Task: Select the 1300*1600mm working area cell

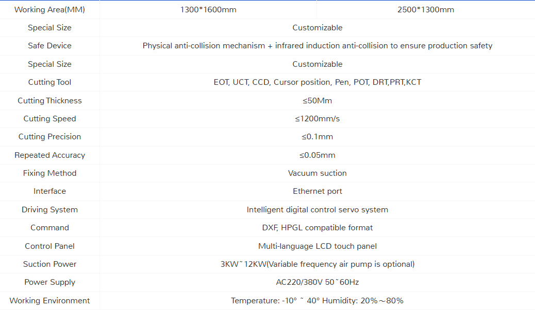Action: click(x=208, y=10)
